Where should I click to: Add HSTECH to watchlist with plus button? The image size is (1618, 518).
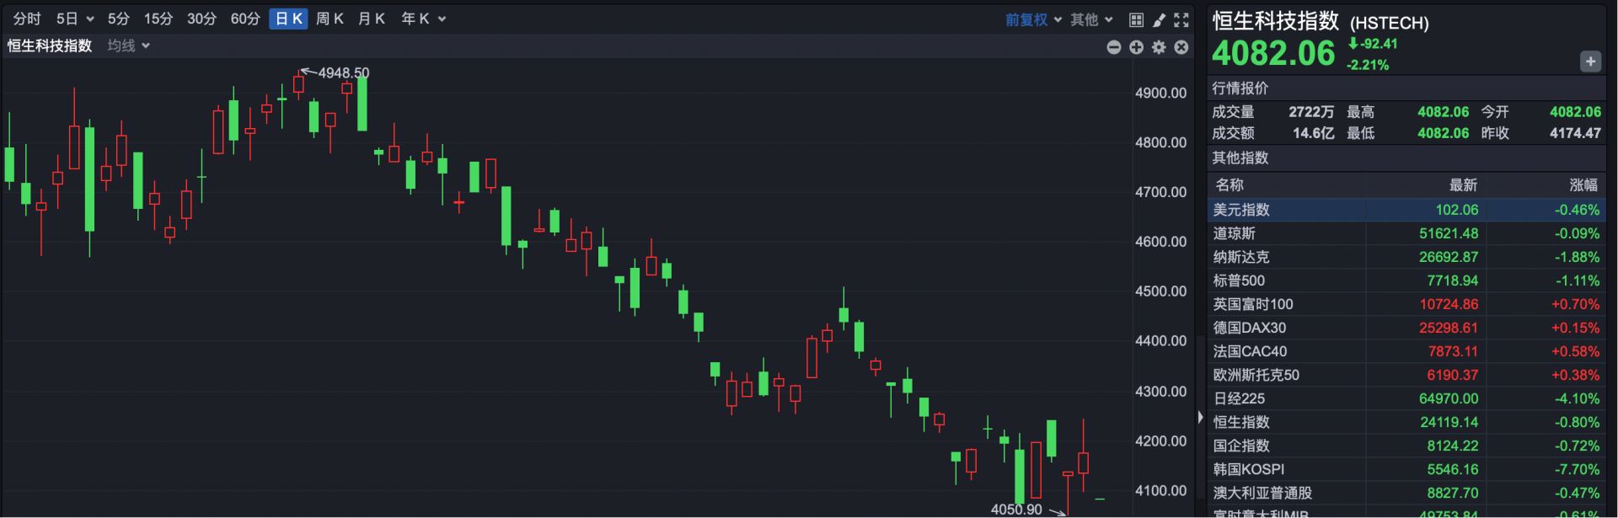[1590, 61]
